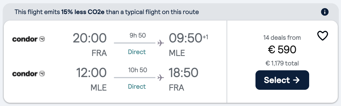
Task: Click the € 1,179 total text
Action: coord(282,64)
